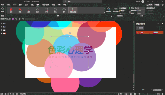Toggle the AutoSave (自动保存) switch
The image size is (165, 95).
(x=9, y=19)
